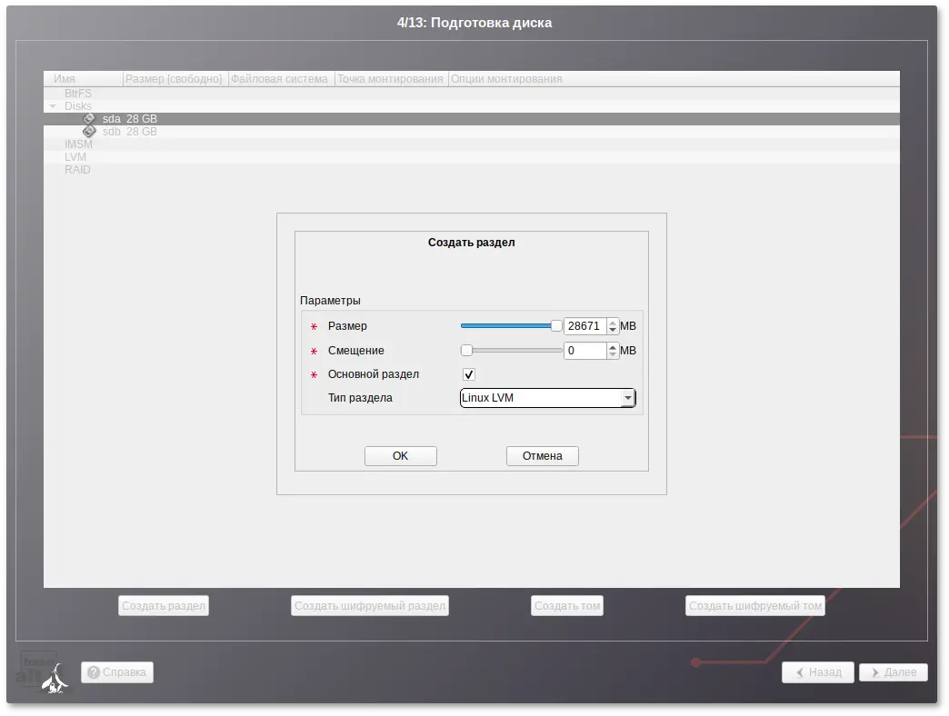The height and width of the screenshot is (716, 949).
Task: Click the Файловая система column header
Action: [282, 79]
